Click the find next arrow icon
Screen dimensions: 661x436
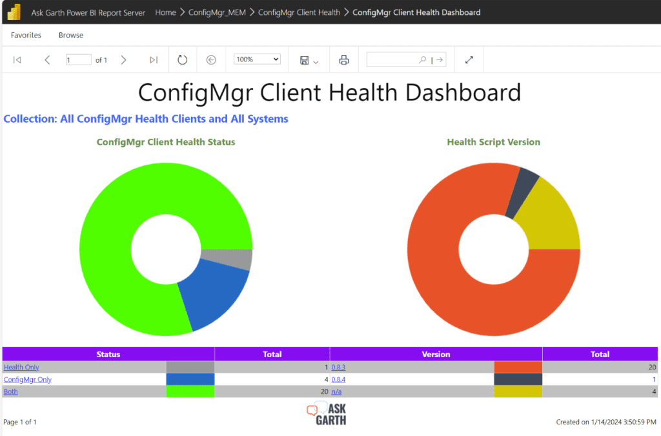(440, 60)
